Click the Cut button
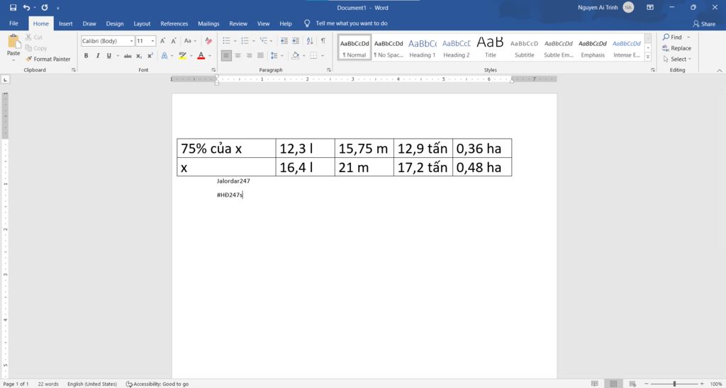The image size is (726, 388). pyautogui.click(x=34, y=37)
